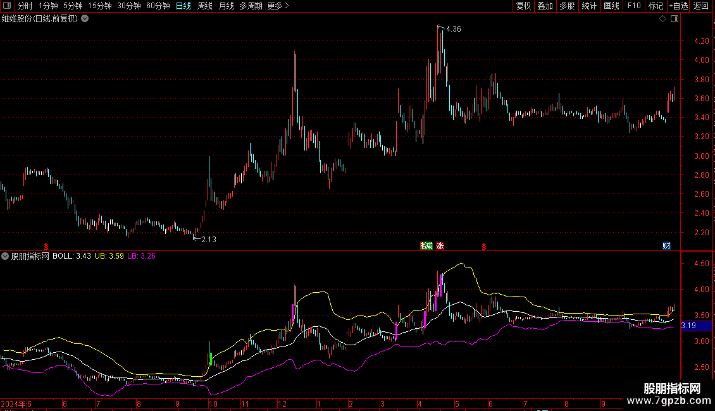Click the blue 财 financial info marker
This screenshot has width=715, height=411.
(666, 245)
